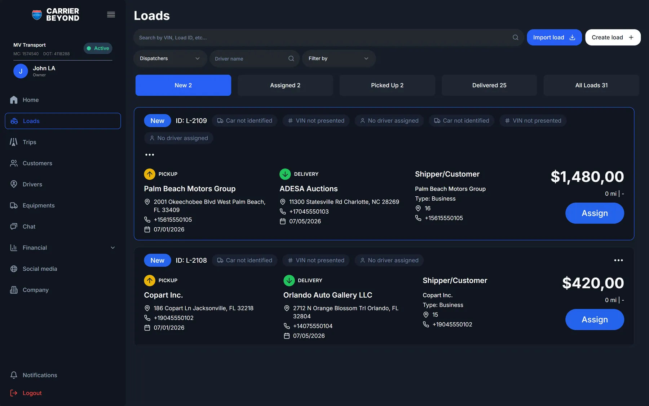Viewport: 649px width, 406px height.
Task: Open the three-dot menu for load L-2109
Action: [x=150, y=155]
